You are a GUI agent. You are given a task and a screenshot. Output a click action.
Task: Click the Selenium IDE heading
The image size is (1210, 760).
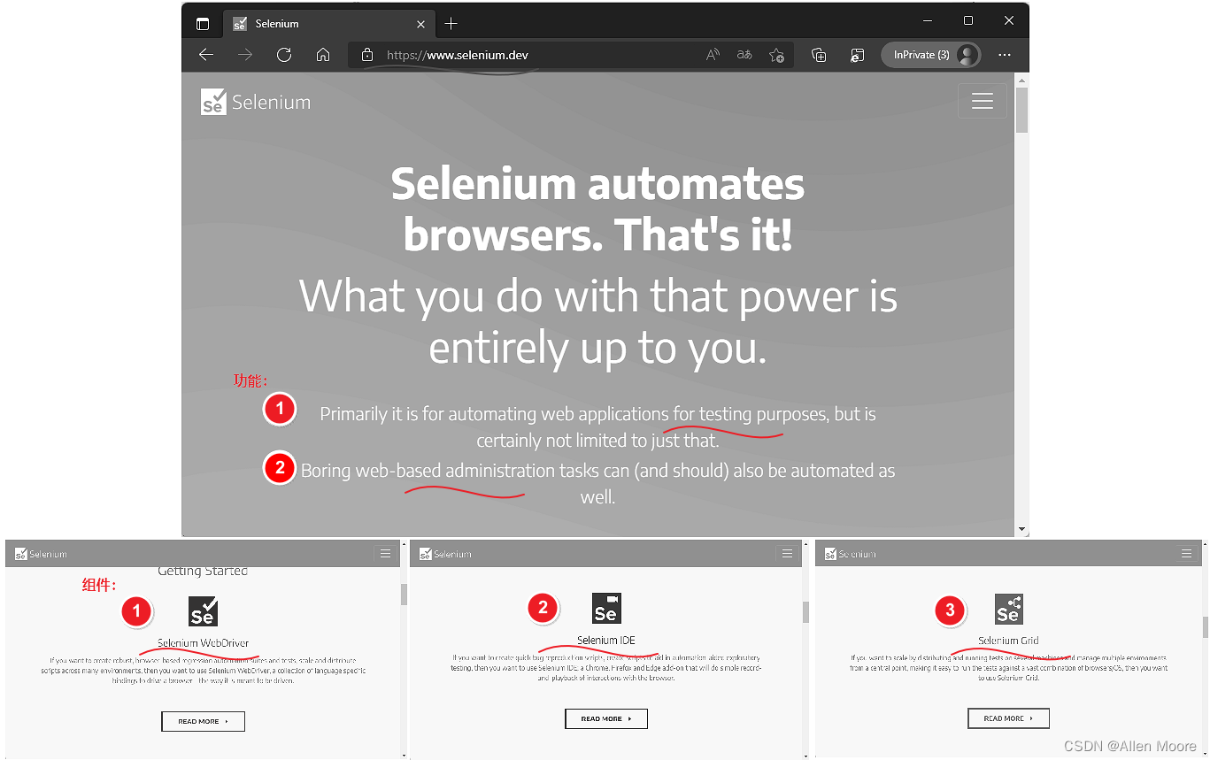606,641
